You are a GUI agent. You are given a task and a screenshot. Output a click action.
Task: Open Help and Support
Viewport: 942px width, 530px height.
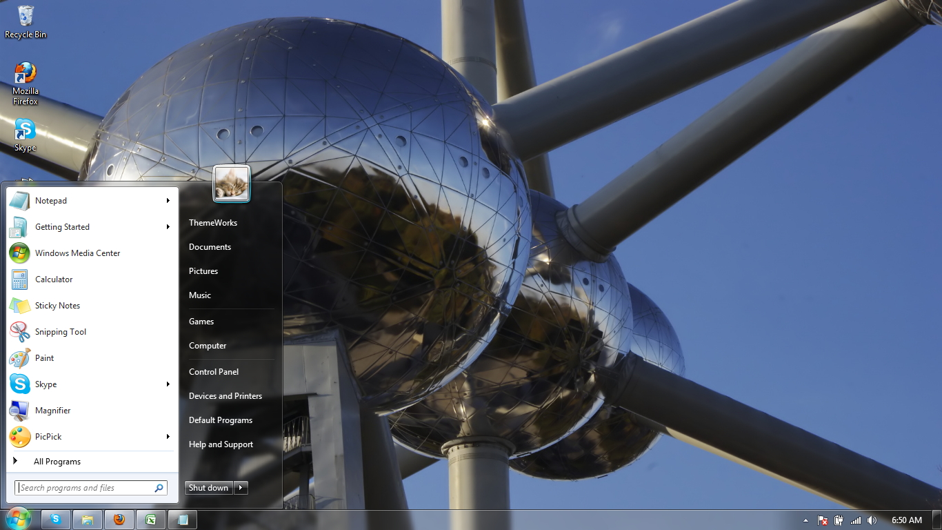click(x=221, y=444)
